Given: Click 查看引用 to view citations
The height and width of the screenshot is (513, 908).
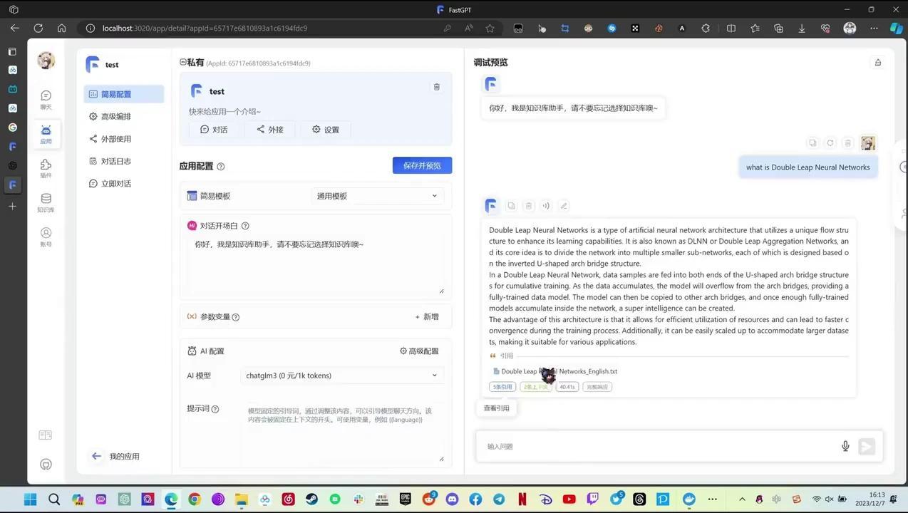Looking at the screenshot, I should coord(496,408).
